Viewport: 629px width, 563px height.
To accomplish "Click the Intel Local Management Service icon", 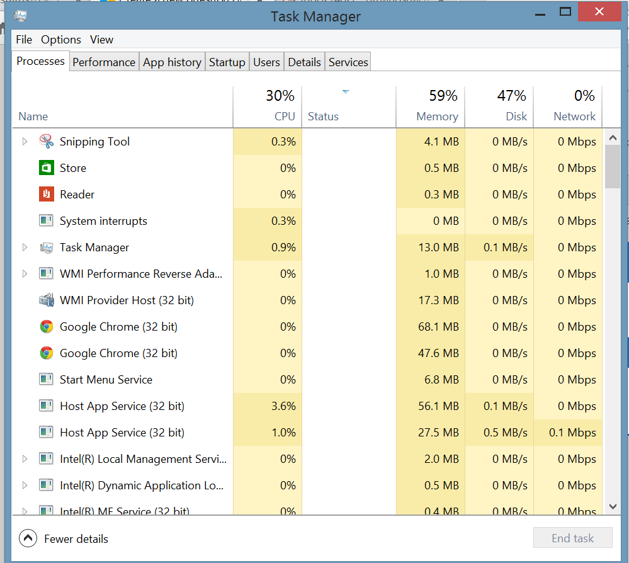I will 46,458.
